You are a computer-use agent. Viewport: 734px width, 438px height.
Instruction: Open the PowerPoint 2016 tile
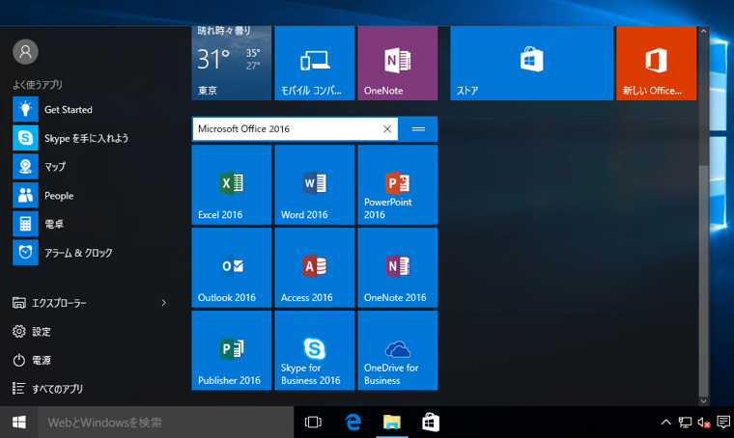coord(398,184)
